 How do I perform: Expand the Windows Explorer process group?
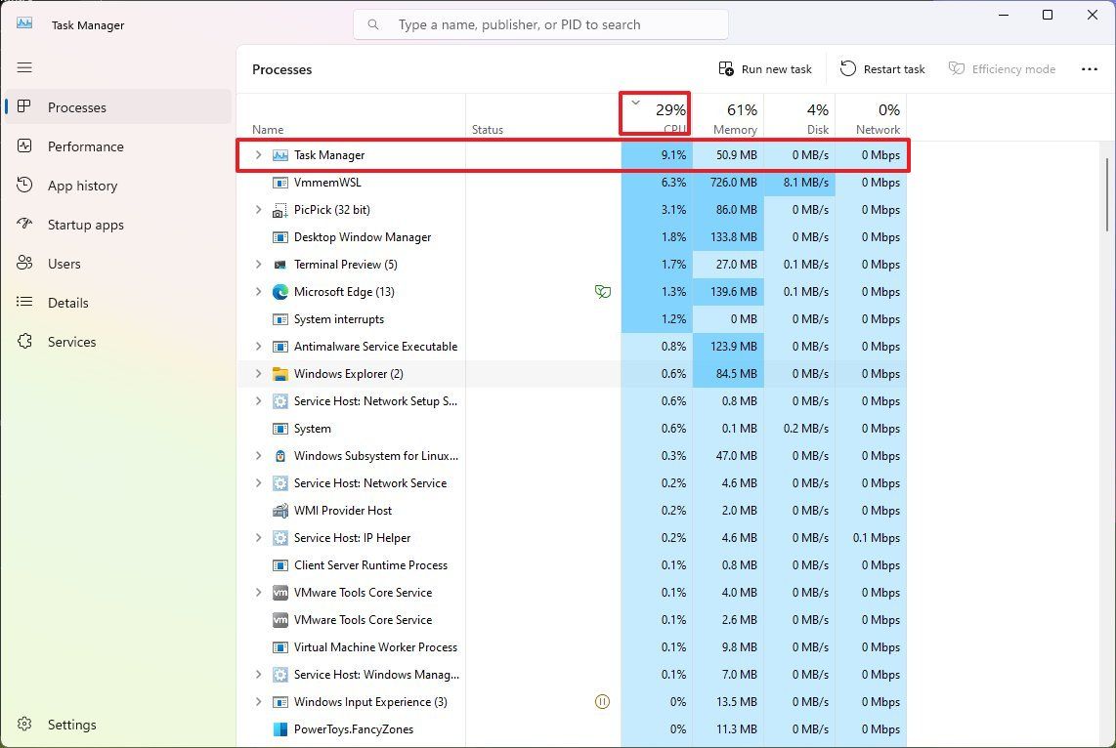257,373
